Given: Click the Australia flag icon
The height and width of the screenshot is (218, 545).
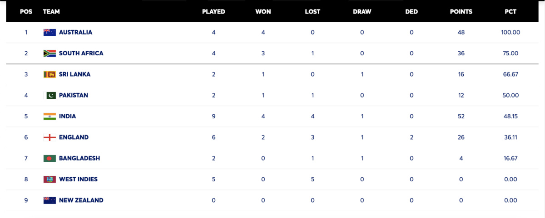Looking at the screenshot, I should (50, 32).
